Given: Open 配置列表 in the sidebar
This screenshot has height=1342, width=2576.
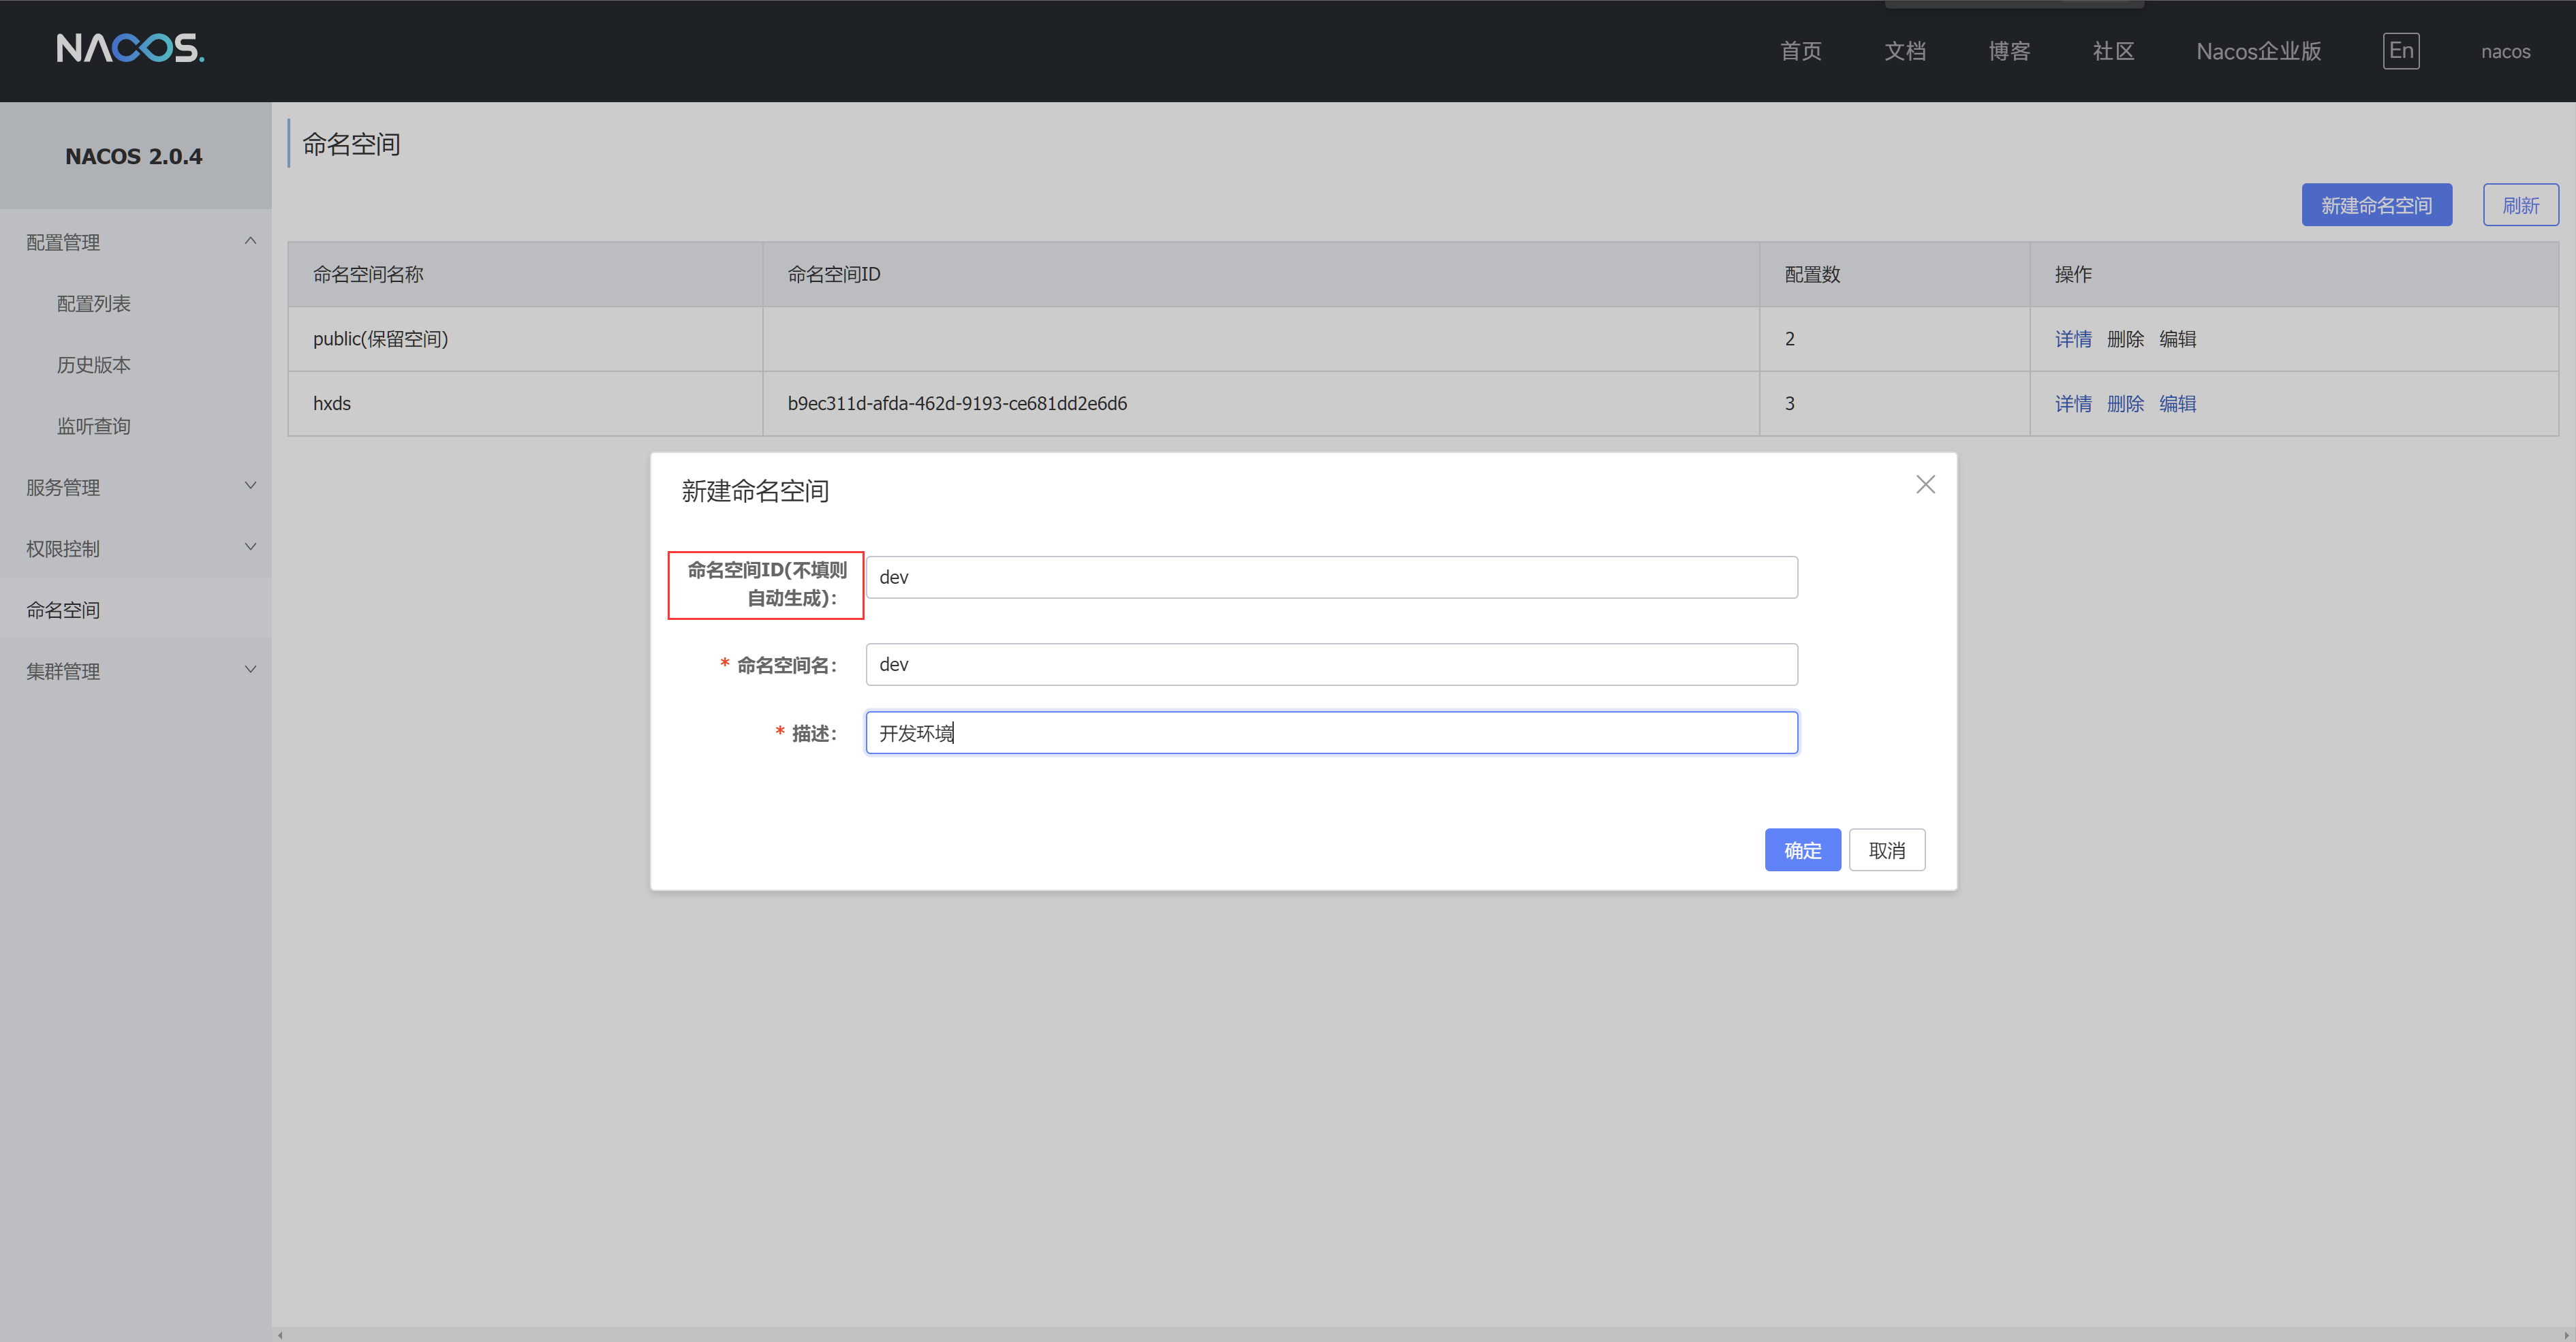Looking at the screenshot, I should (94, 304).
